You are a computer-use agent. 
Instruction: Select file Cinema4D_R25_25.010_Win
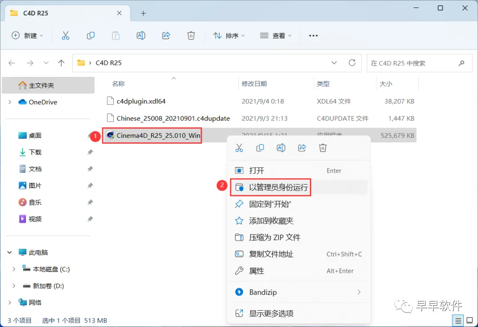point(153,136)
